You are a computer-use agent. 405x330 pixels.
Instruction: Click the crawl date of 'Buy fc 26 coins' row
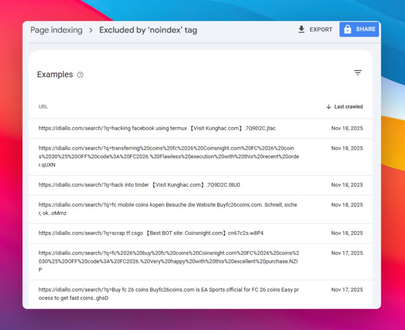pyautogui.click(x=347, y=290)
